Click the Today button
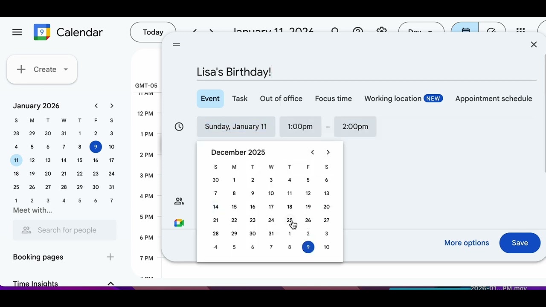This screenshot has width=546, height=307. [153, 32]
